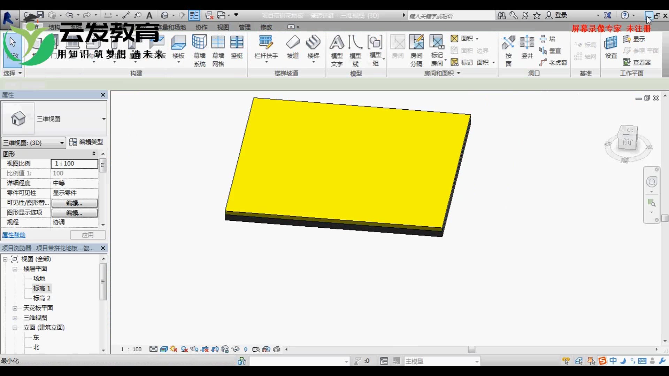Open the 视图 ribbon tab
The width and height of the screenshot is (669, 376).
223,27
